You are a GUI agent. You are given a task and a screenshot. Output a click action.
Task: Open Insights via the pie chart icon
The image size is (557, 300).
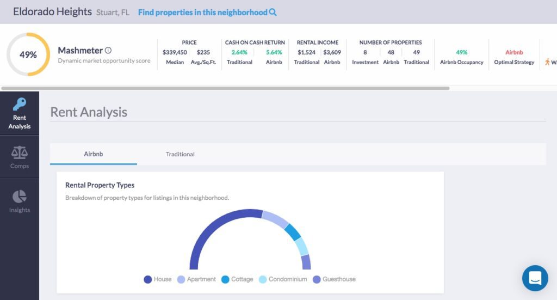click(20, 197)
